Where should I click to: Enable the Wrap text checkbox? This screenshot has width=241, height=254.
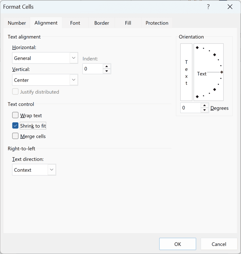[15, 115]
